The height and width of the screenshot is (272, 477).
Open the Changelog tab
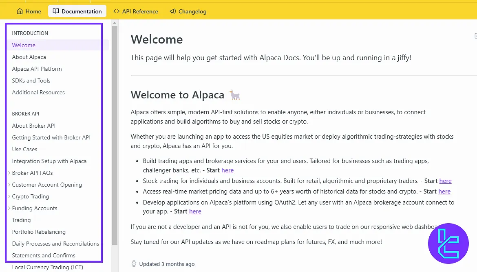192,11
